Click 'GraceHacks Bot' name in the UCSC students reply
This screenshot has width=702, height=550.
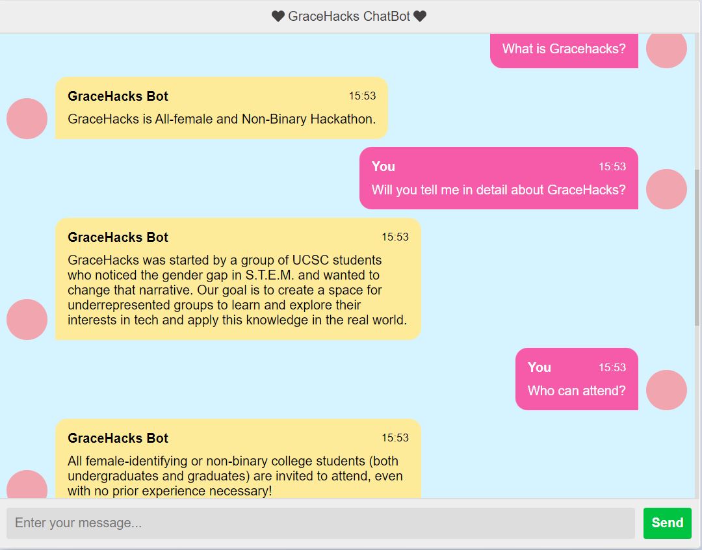(118, 237)
